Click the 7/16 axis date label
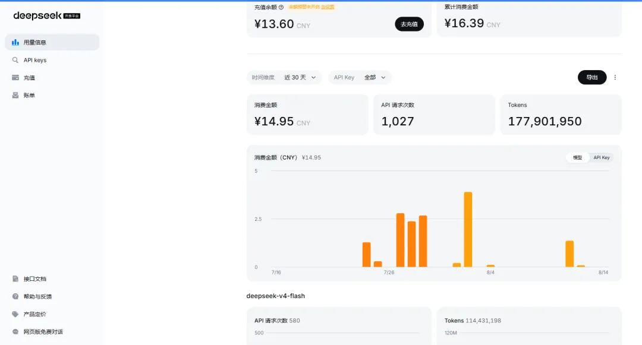 [x=276, y=272]
